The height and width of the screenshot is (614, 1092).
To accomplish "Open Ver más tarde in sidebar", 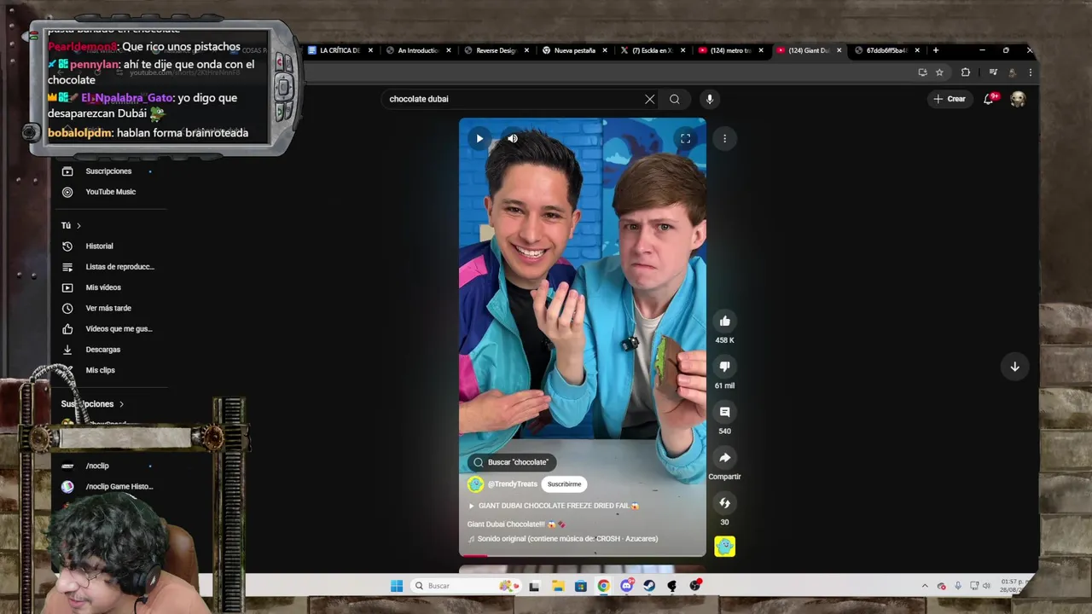I will coord(108,308).
